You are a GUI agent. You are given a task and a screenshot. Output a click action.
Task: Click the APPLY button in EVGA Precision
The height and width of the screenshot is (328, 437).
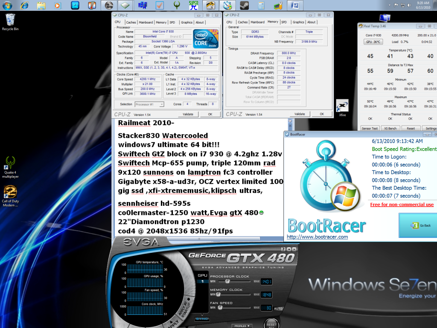[173, 325]
